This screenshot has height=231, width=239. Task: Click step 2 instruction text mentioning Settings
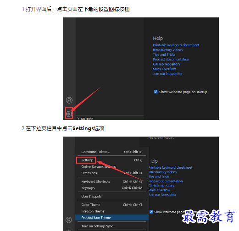pos(63,128)
